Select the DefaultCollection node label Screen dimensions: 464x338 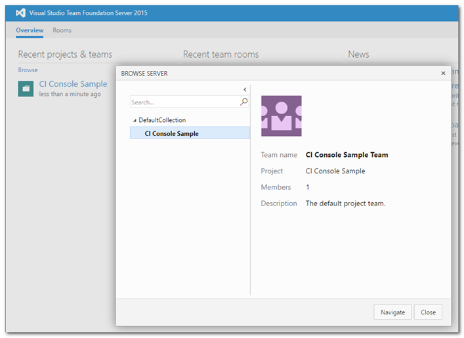pyautogui.click(x=162, y=121)
